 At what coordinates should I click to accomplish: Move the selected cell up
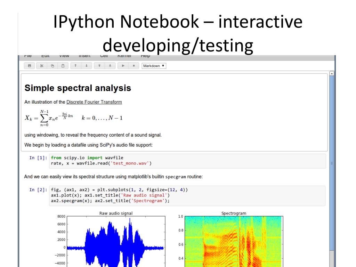[x=75, y=66]
